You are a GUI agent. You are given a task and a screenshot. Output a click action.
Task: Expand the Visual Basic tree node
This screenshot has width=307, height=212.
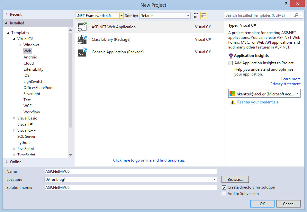[x=14, y=118]
